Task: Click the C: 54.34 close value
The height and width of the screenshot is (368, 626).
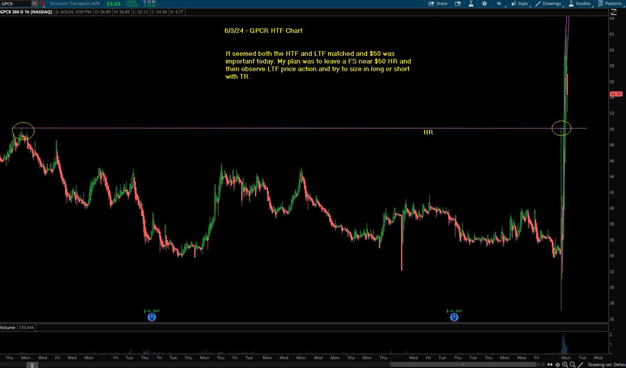Action: pos(159,12)
